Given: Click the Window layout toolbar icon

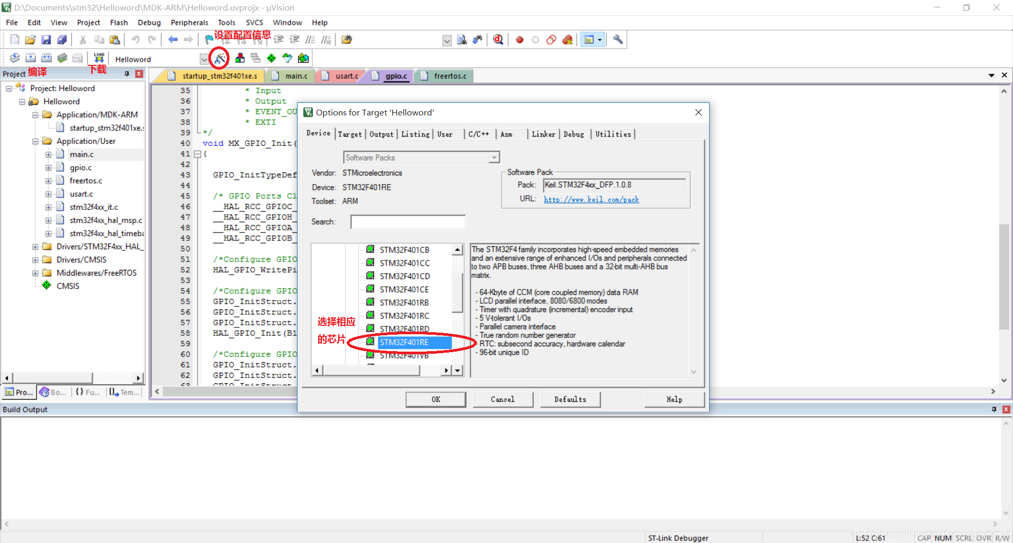Looking at the screenshot, I should coord(589,40).
